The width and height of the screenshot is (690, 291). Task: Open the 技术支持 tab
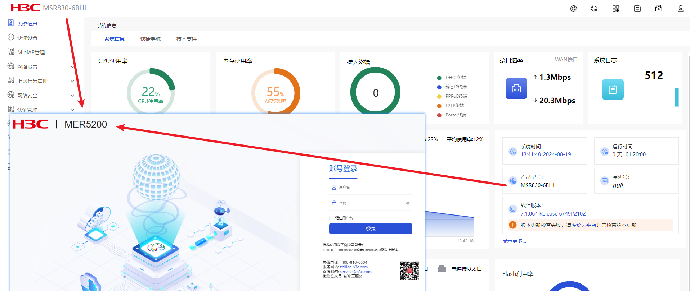tap(187, 39)
